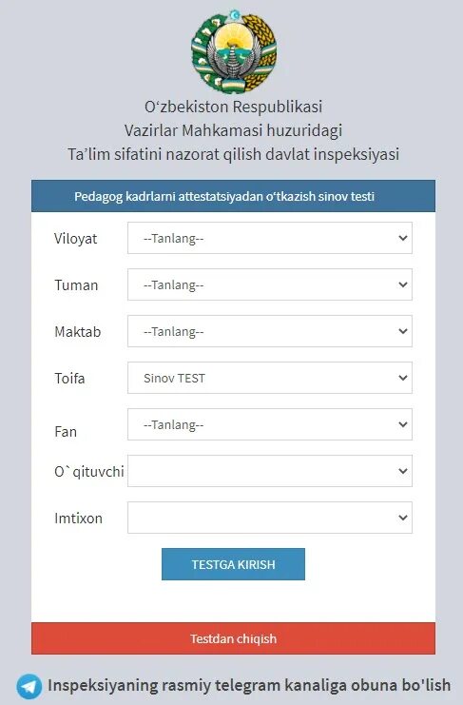Click the chevron arrow of Fan select
Viewport: 463px width, 705px height.
403,424
